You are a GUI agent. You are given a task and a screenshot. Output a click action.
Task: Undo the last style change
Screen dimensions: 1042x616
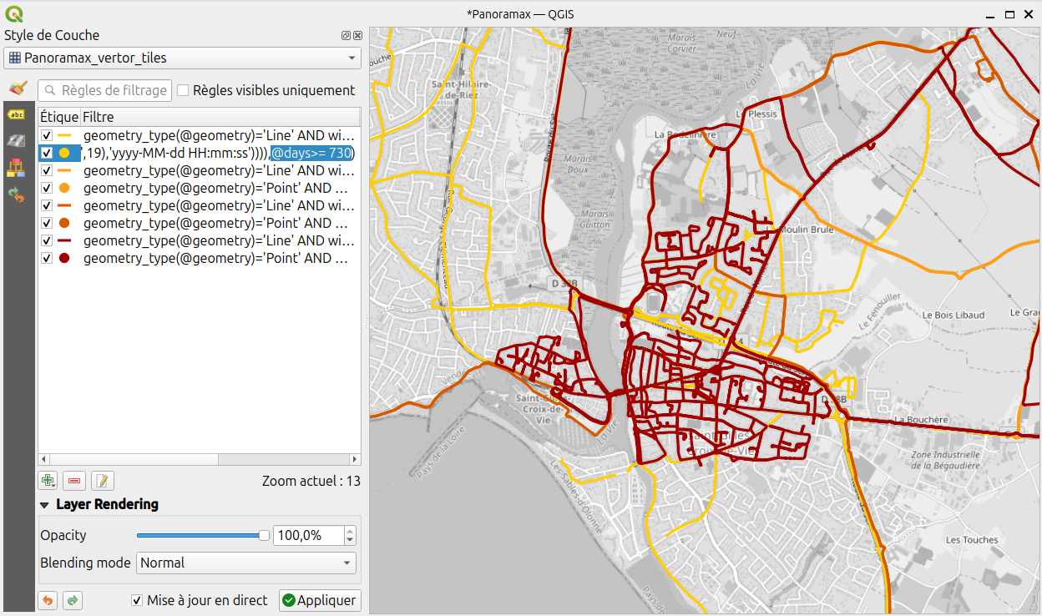click(48, 600)
